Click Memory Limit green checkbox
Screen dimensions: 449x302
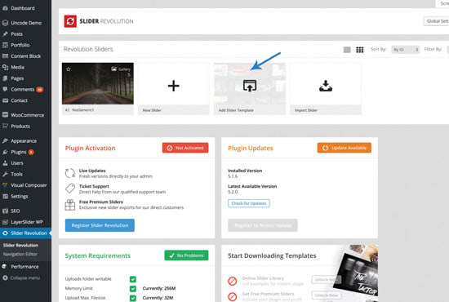coord(133,289)
